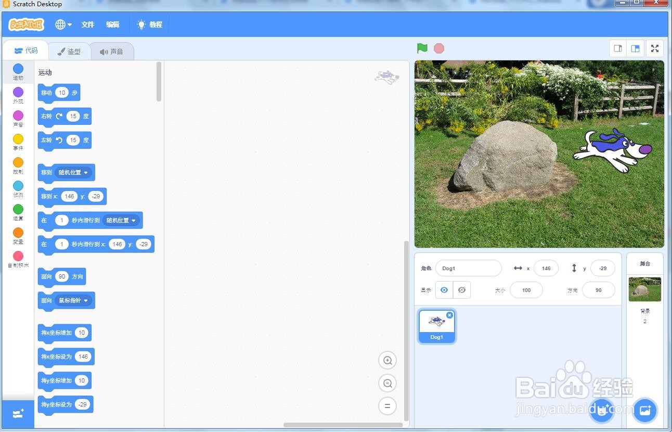Switch to the 造型 costumes tab
The height and width of the screenshot is (432, 672).
[x=69, y=52]
